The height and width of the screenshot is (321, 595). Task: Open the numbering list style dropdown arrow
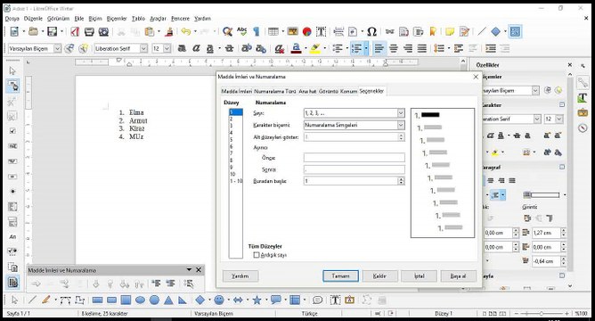[366, 49]
